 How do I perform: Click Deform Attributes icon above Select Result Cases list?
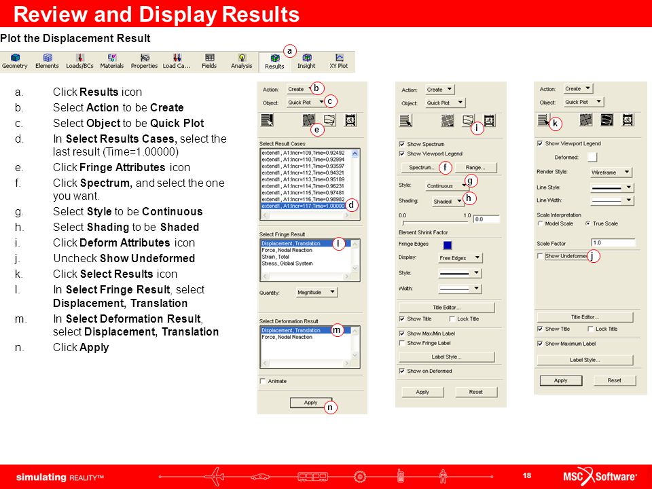pyautogui.click(x=329, y=120)
